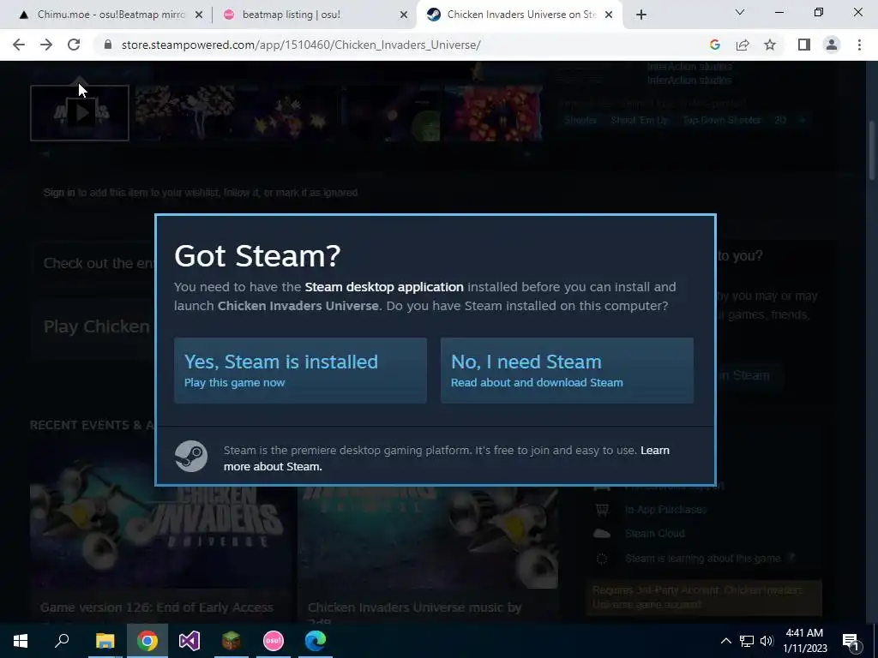Open Microsoft Edge from the taskbar

[x=316, y=641]
